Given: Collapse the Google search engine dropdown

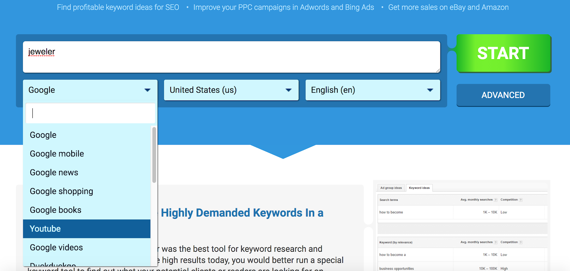Looking at the screenshot, I should [x=90, y=90].
